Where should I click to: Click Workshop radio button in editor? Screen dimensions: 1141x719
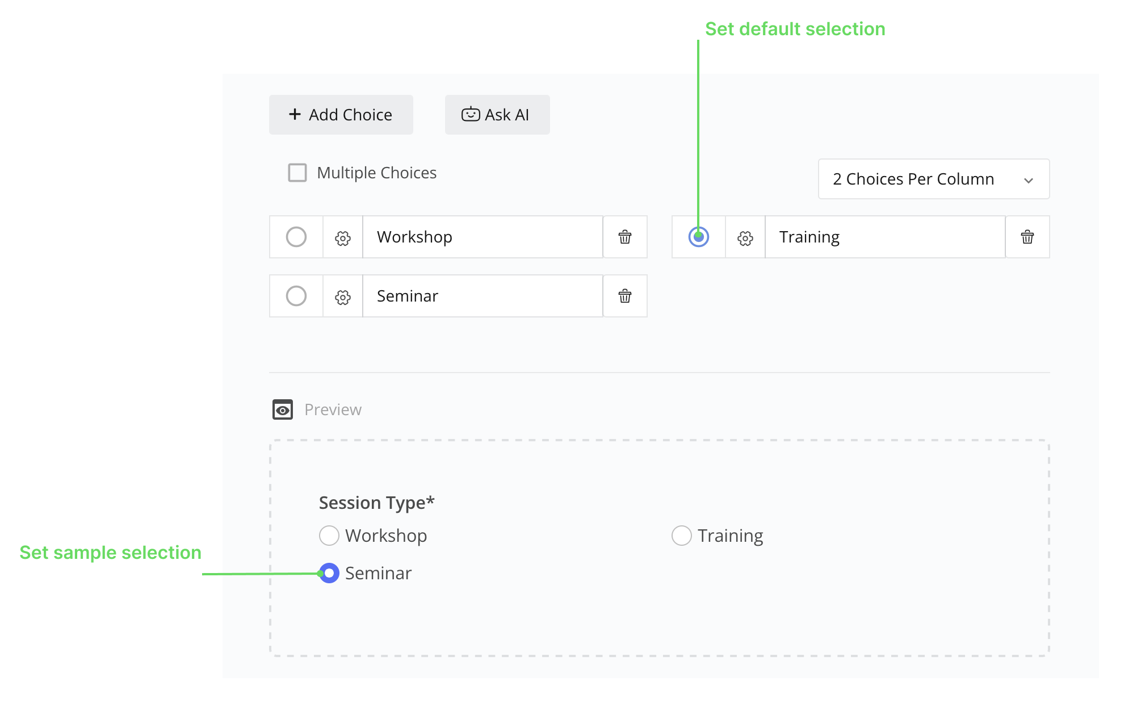click(x=296, y=237)
